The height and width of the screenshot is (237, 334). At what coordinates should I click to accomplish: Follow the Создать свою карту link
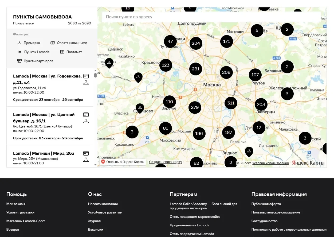[x=166, y=162]
